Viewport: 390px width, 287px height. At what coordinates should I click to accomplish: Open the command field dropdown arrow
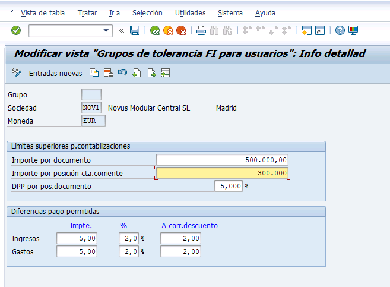(x=106, y=31)
